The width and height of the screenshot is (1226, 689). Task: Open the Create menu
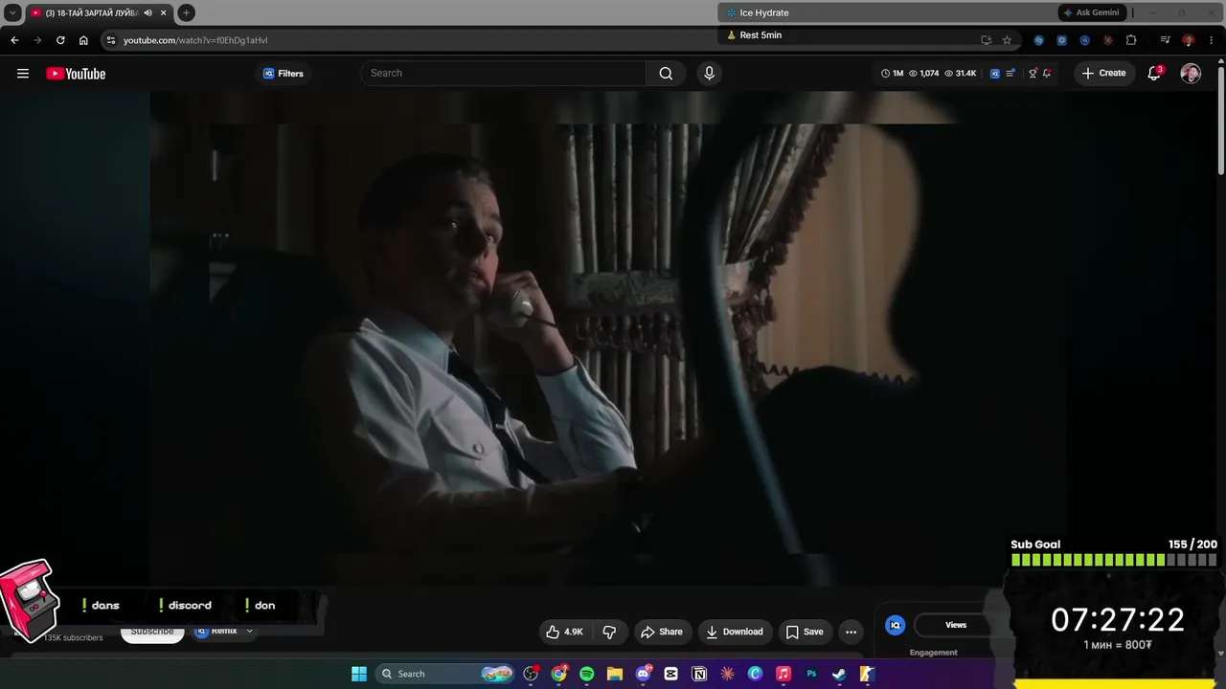click(1103, 74)
